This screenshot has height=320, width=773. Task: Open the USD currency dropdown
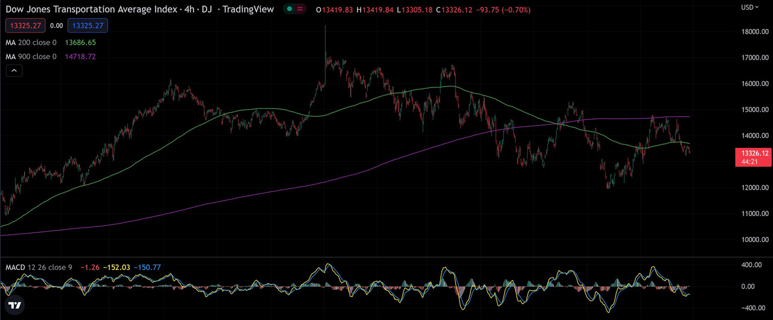749,7
